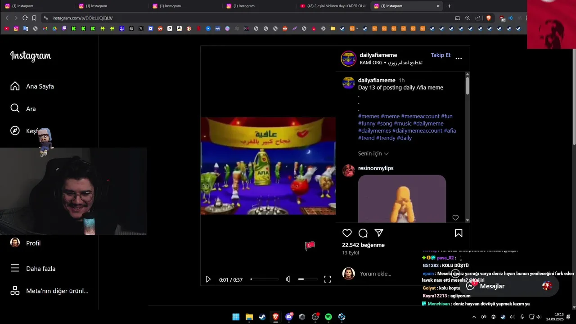Viewport: 576px width, 324px height.
Task: Open the Amazon bookmark
Action: coord(179,28)
